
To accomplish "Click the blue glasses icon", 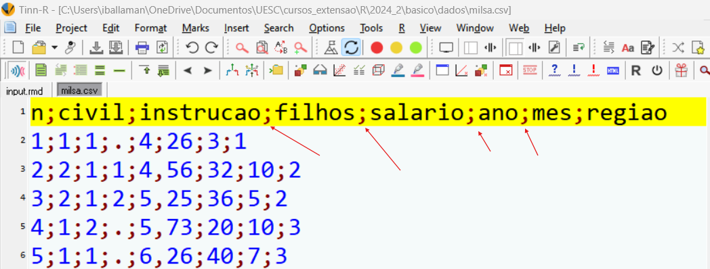I will coord(320,70).
